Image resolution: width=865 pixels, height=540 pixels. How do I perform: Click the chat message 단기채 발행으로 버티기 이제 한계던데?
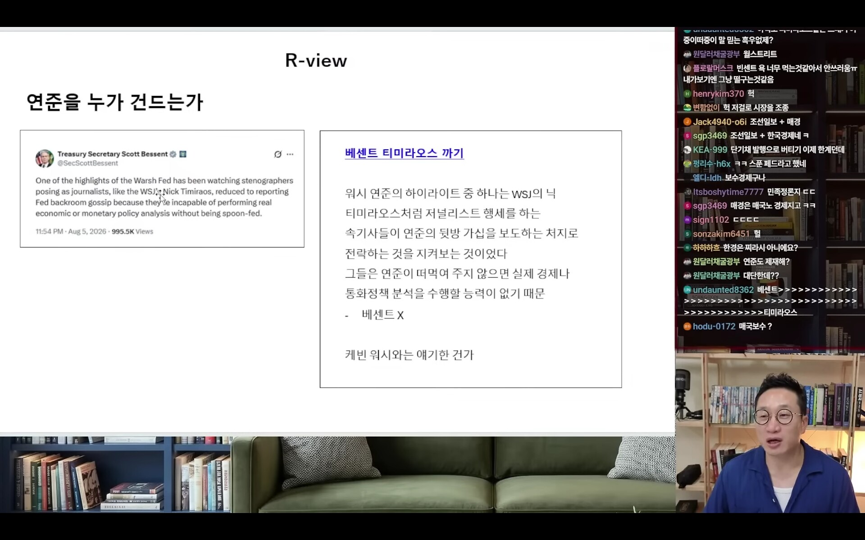tap(788, 150)
